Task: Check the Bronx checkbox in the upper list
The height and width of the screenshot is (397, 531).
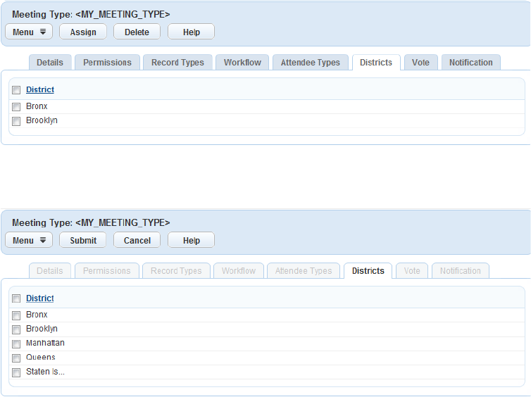Action: tap(16, 107)
